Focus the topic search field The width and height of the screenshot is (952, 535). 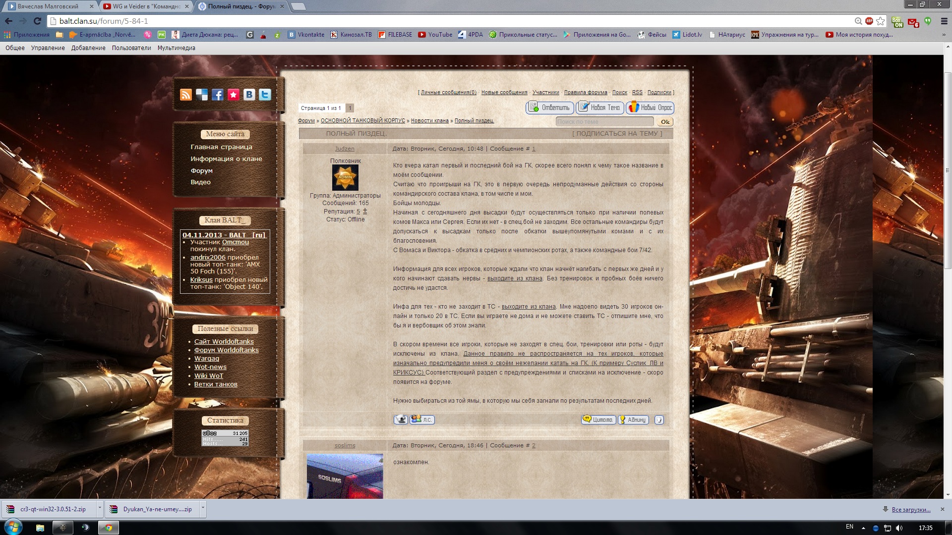coord(604,122)
